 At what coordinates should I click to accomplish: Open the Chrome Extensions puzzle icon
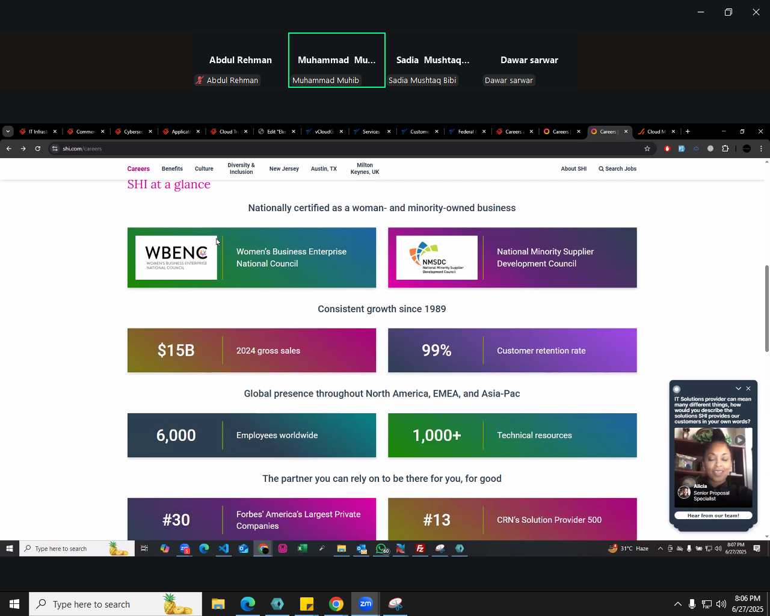[x=725, y=149]
